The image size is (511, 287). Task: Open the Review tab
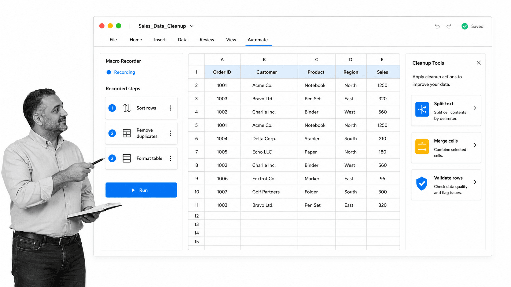tap(207, 40)
